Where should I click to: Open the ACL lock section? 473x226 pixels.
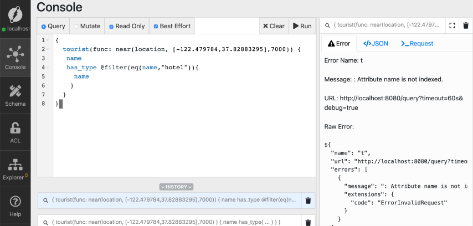pos(16,132)
